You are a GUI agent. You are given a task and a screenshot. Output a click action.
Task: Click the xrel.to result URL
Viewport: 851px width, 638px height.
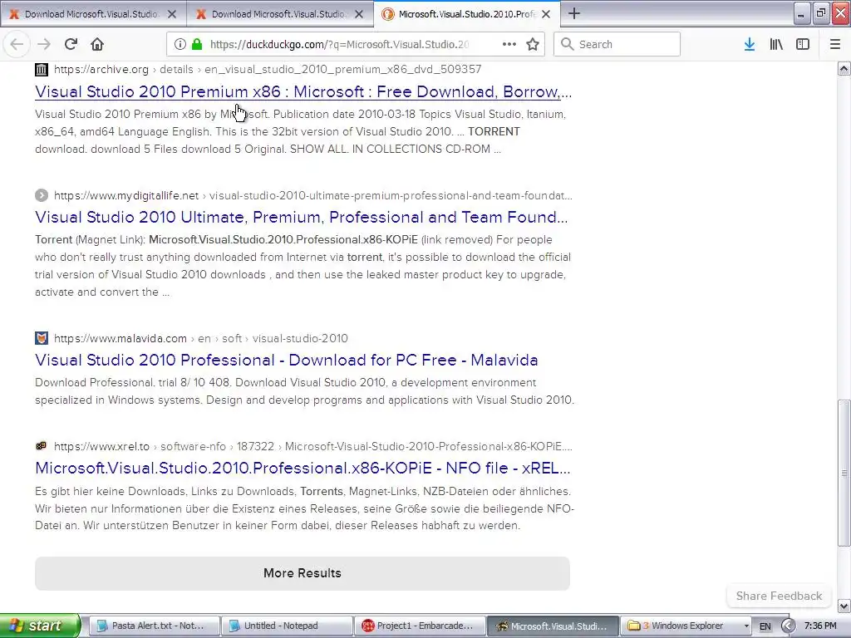(313, 446)
